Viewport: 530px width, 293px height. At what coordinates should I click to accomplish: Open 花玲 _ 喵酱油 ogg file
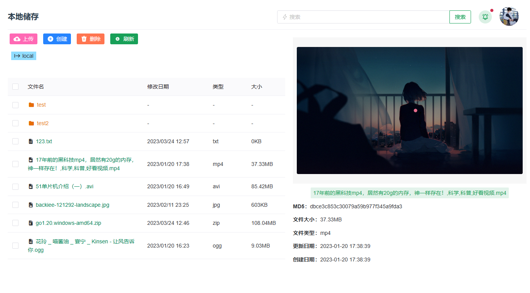81,246
